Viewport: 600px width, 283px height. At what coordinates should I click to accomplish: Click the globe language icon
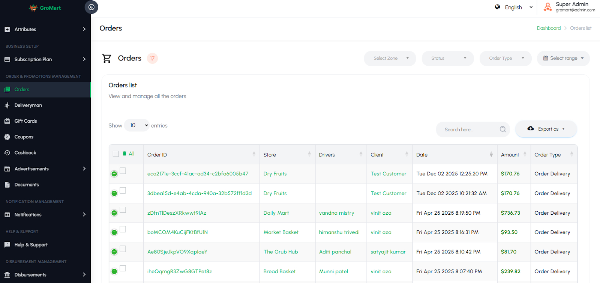tap(497, 7)
